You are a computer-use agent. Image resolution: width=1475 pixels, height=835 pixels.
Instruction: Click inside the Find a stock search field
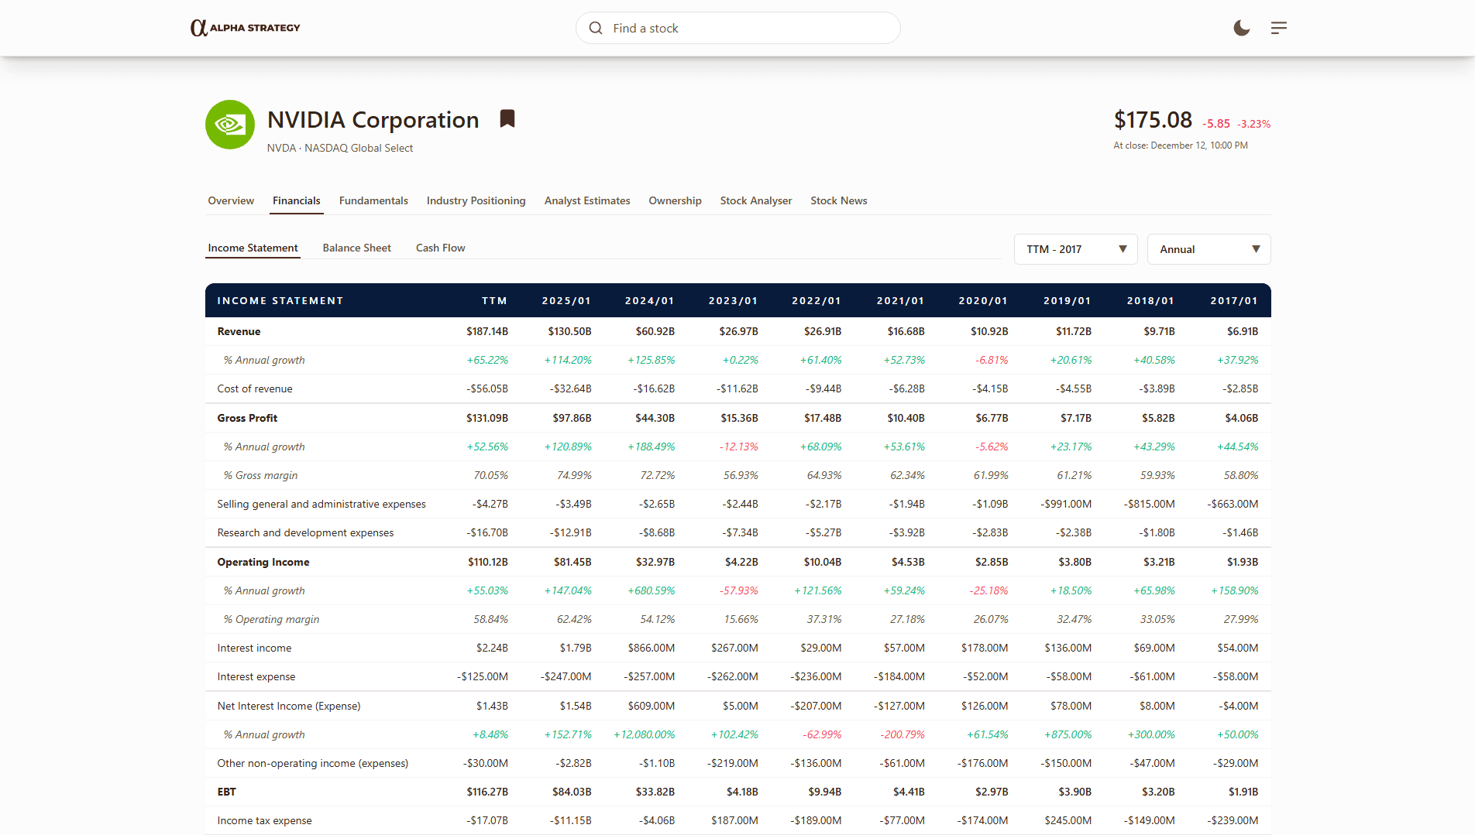pos(736,28)
